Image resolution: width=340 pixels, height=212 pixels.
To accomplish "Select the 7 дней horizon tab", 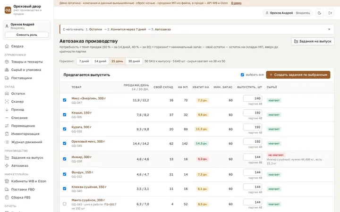I will pyautogui.click(x=84, y=61).
